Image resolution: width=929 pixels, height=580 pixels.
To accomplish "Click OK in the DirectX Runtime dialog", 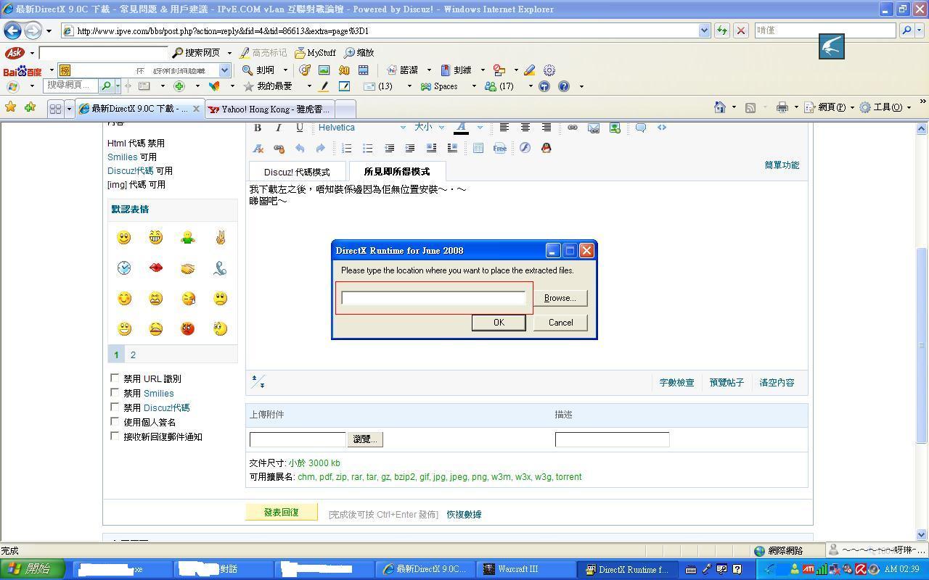I will (x=499, y=323).
